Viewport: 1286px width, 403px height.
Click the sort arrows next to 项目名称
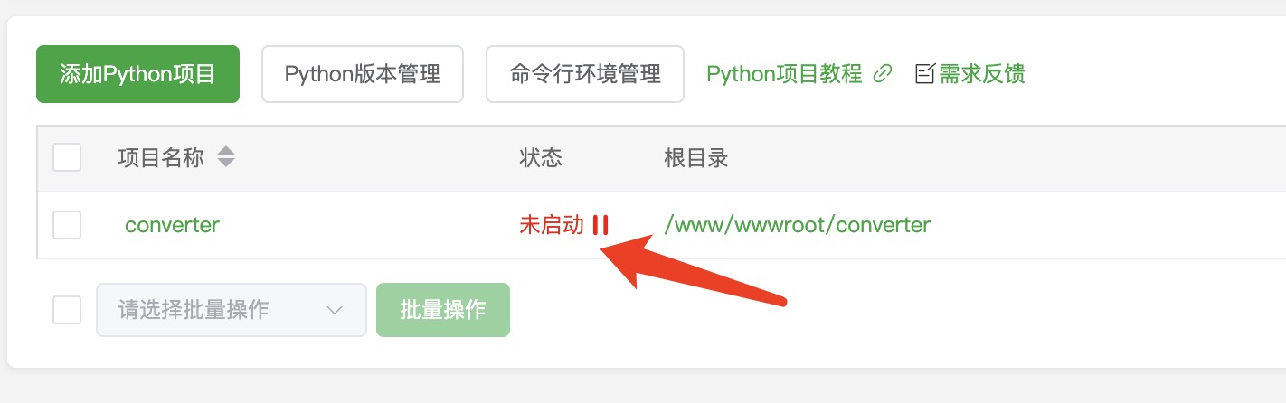[226, 157]
